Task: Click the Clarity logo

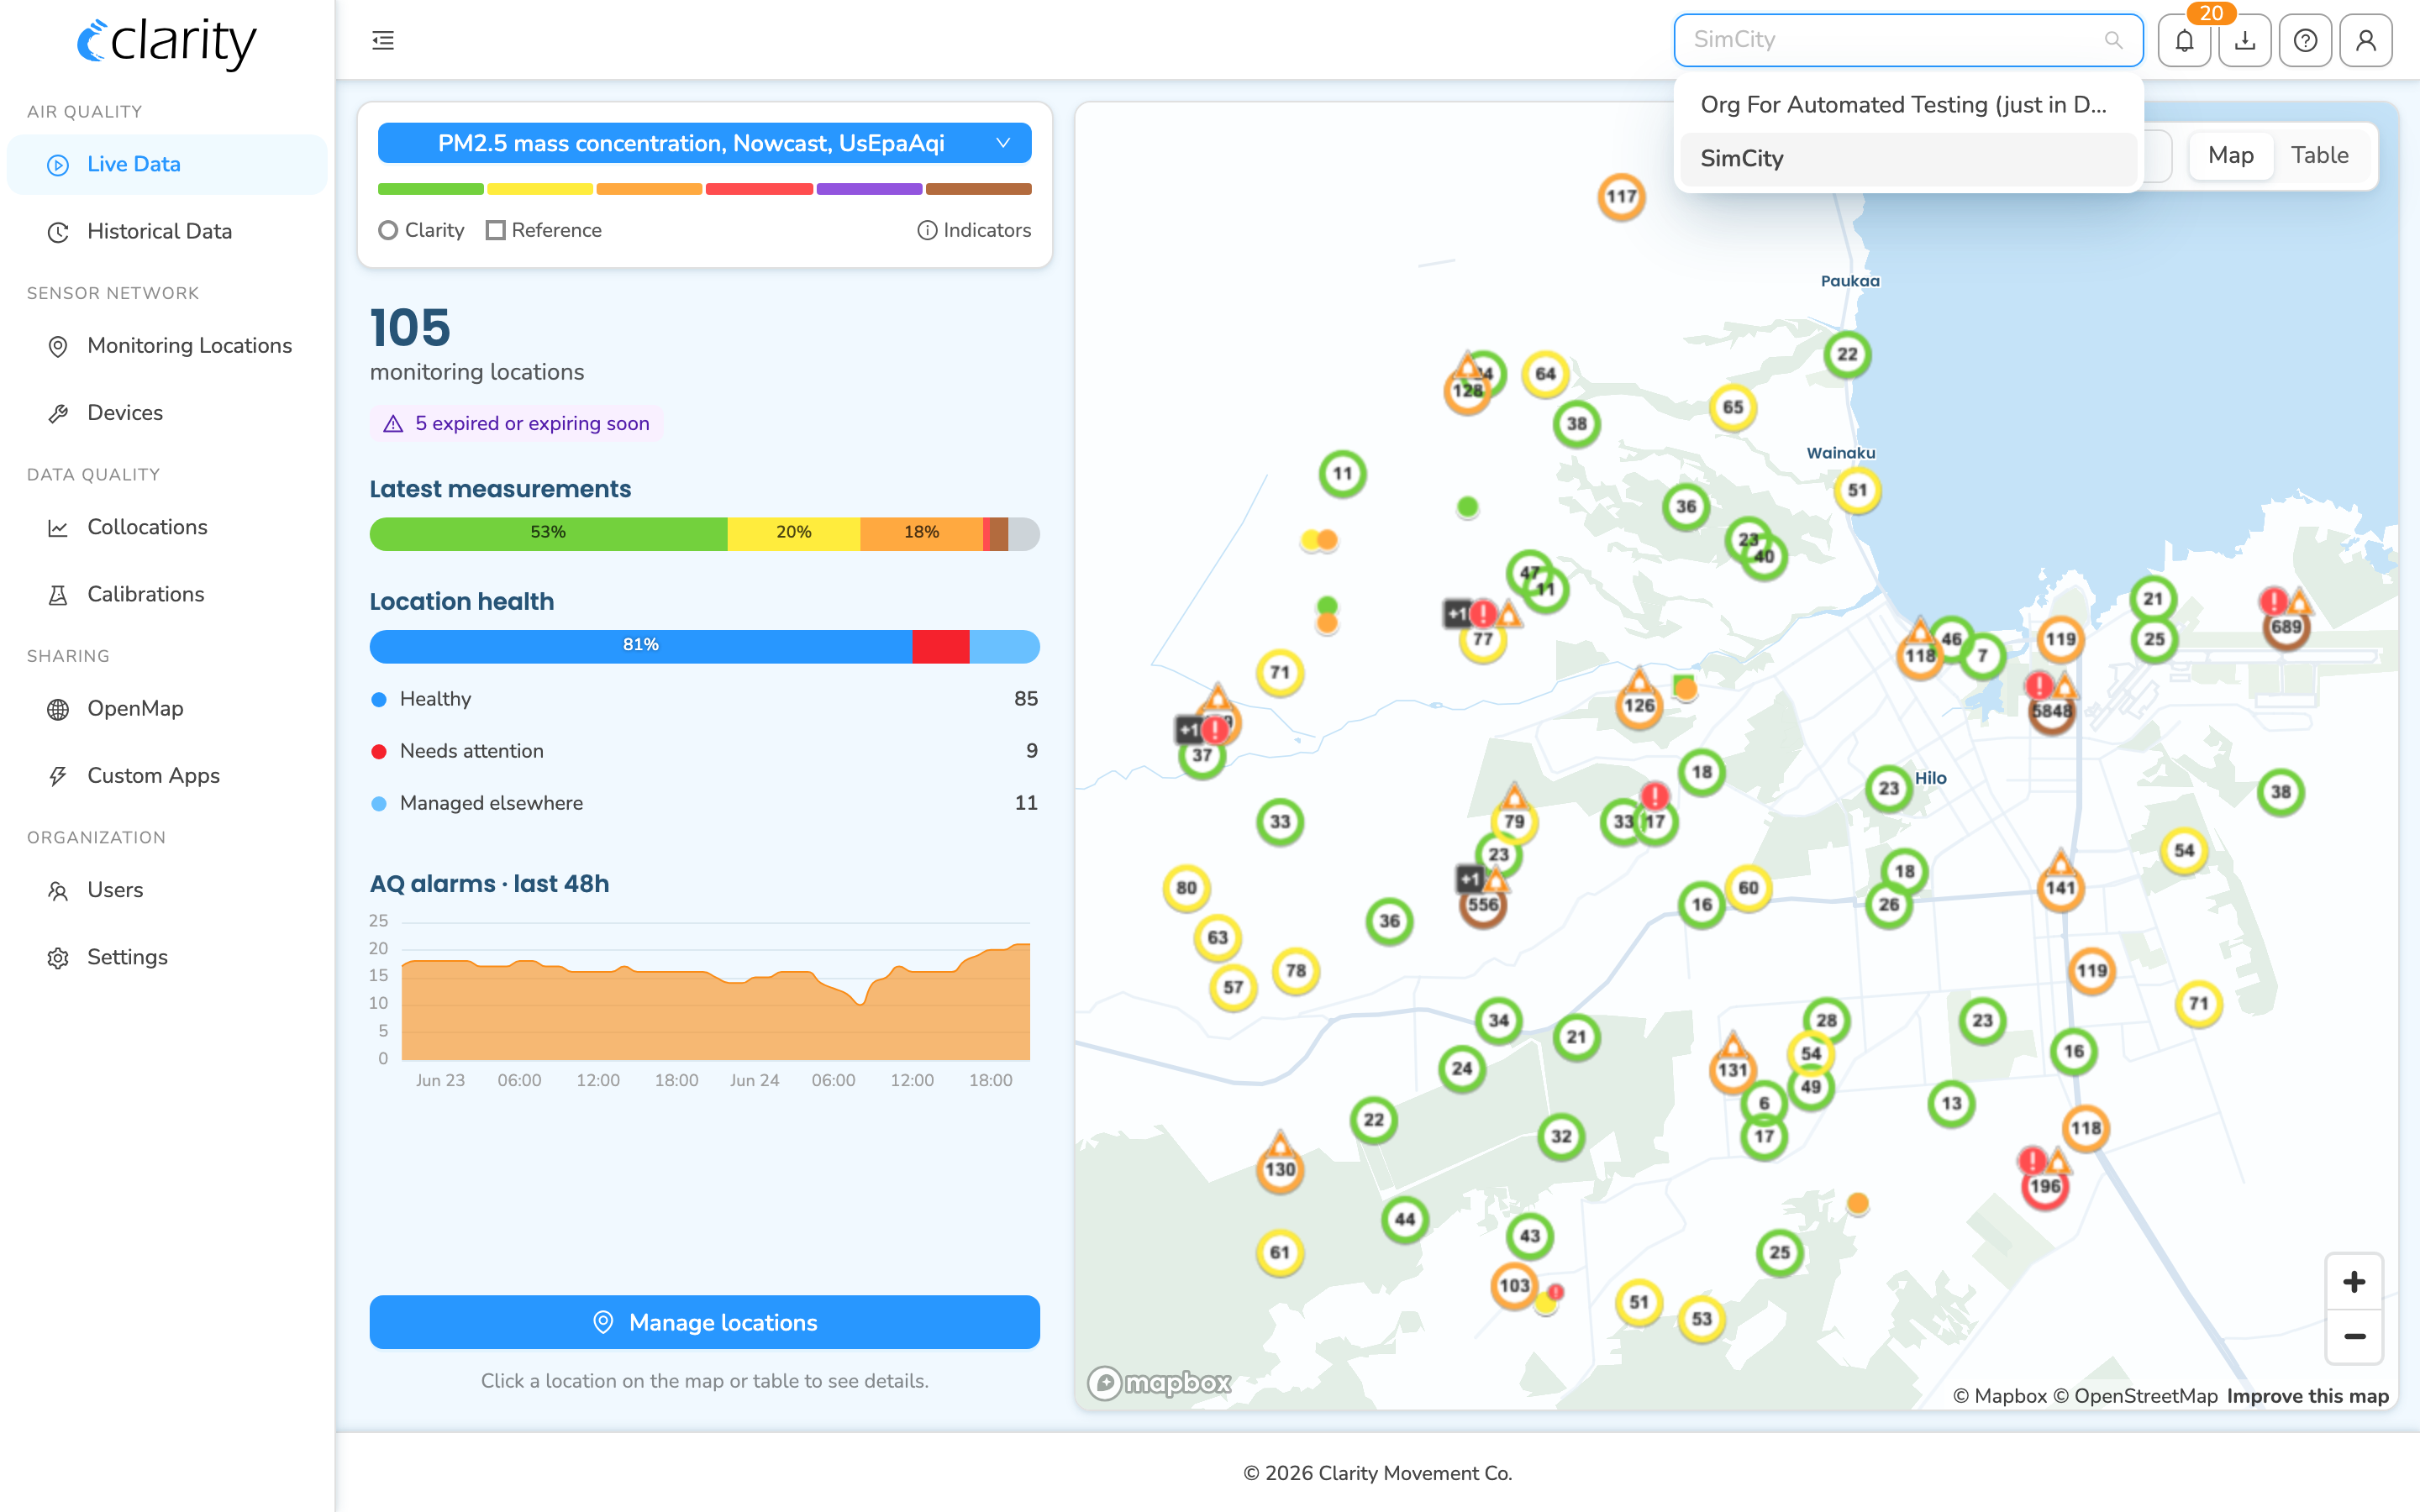Action: tap(167, 42)
